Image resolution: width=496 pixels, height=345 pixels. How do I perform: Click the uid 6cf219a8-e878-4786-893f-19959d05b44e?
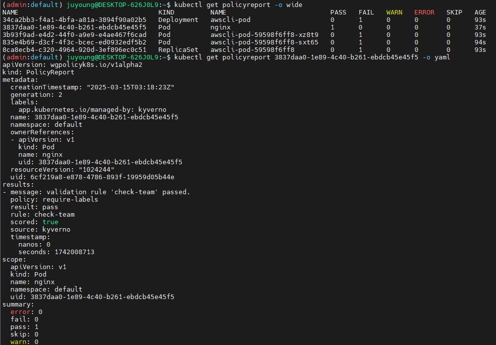tap(102, 177)
